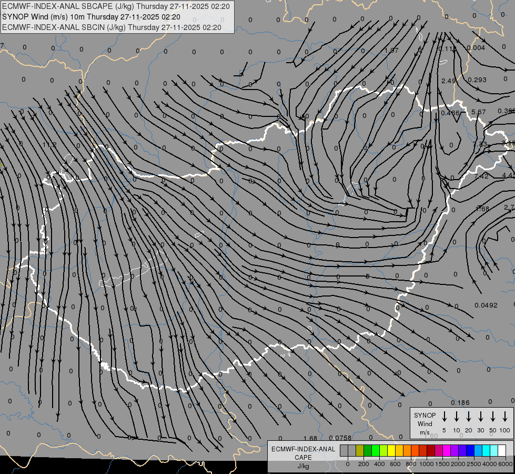Image resolution: width=515 pixels, height=474 pixels.
Task: Click the 200 tick label on CAPE scale
Action: point(363,464)
